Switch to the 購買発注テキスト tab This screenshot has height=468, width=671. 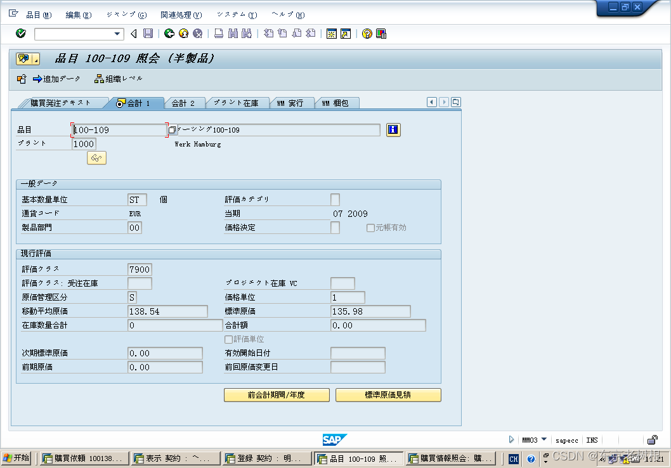60,103
